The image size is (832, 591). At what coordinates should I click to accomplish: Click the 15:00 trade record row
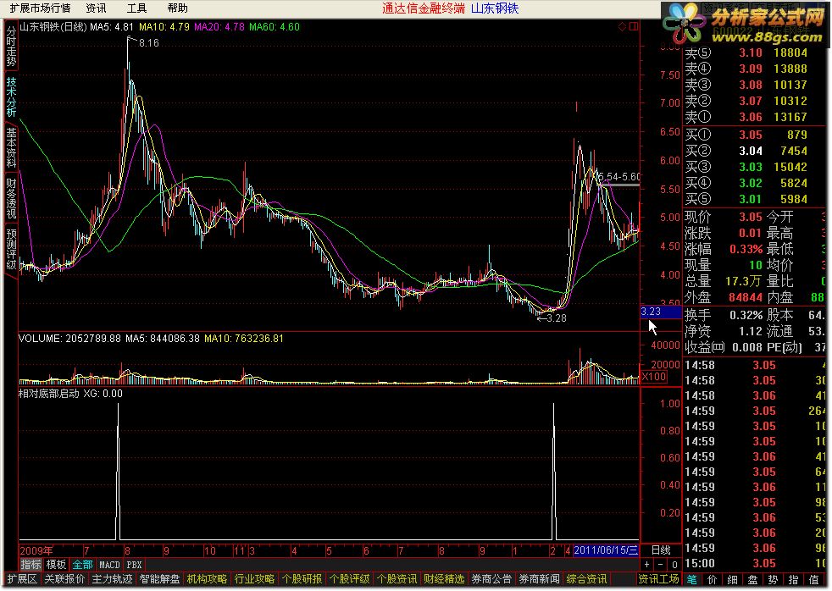pyautogui.click(x=755, y=563)
